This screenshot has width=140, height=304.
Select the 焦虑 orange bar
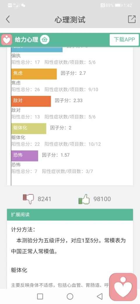[34, 74]
